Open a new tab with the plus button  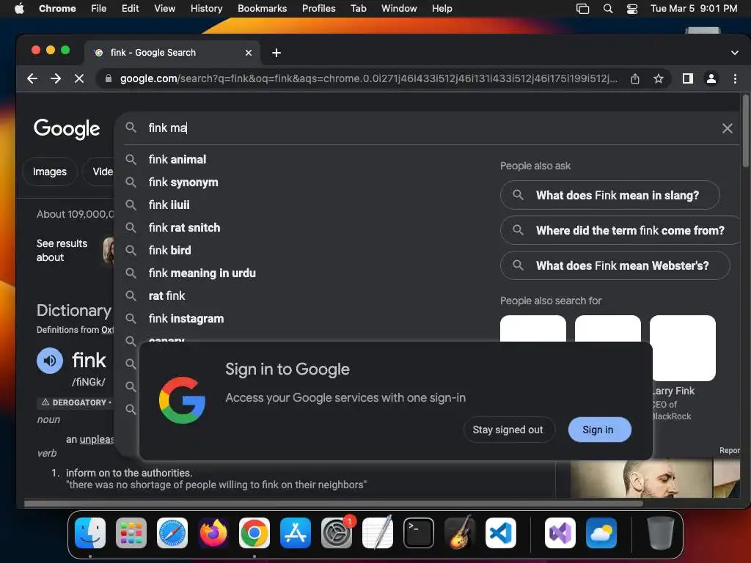276,53
